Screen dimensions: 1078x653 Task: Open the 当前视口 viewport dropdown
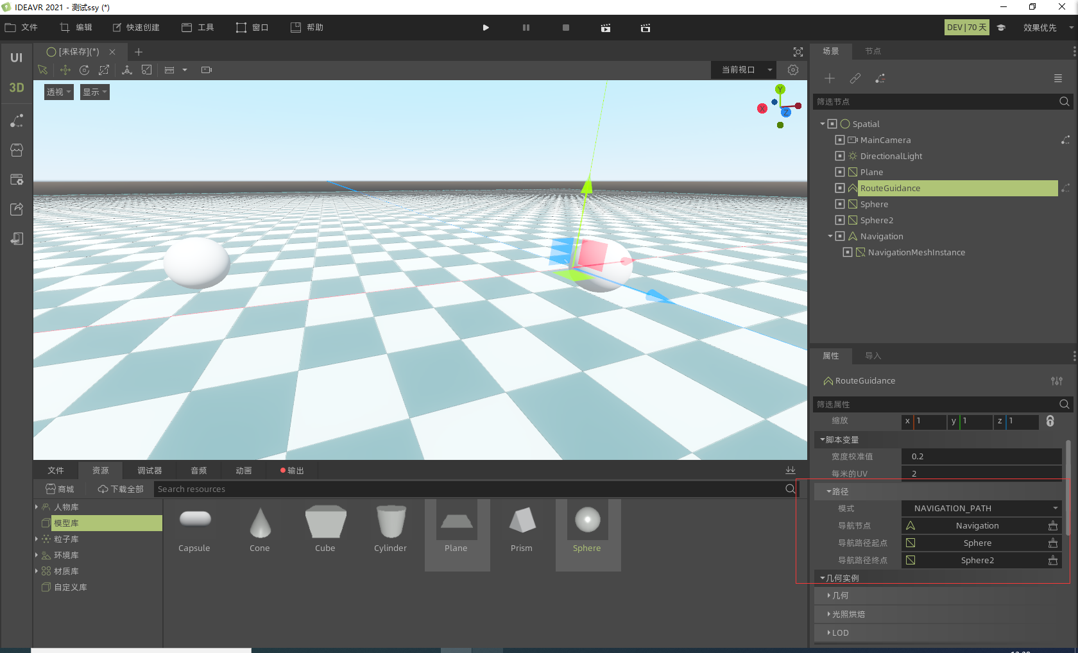(x=744, y=70)
